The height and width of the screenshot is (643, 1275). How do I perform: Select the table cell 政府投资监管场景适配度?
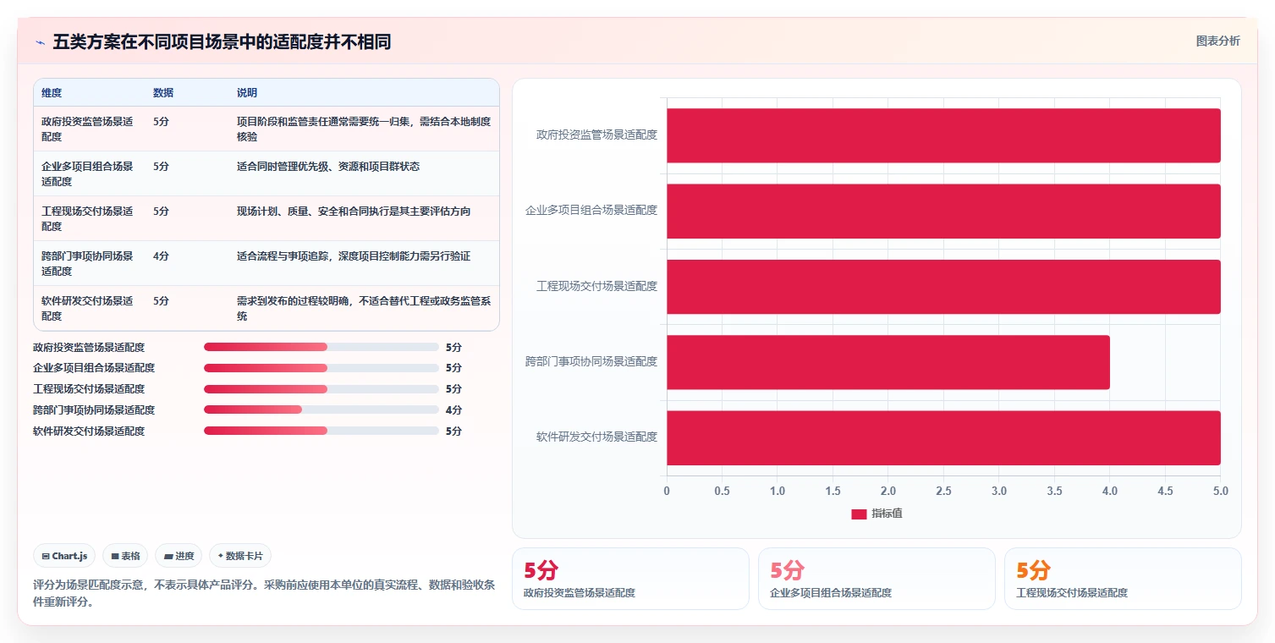(88, 129)
